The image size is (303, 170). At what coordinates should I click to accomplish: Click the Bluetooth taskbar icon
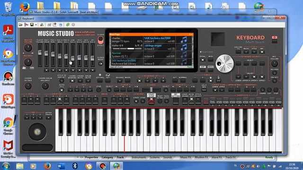(75, 166)
